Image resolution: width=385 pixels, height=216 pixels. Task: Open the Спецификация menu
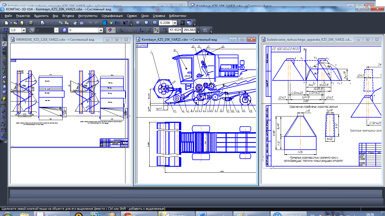pos(112,16)
